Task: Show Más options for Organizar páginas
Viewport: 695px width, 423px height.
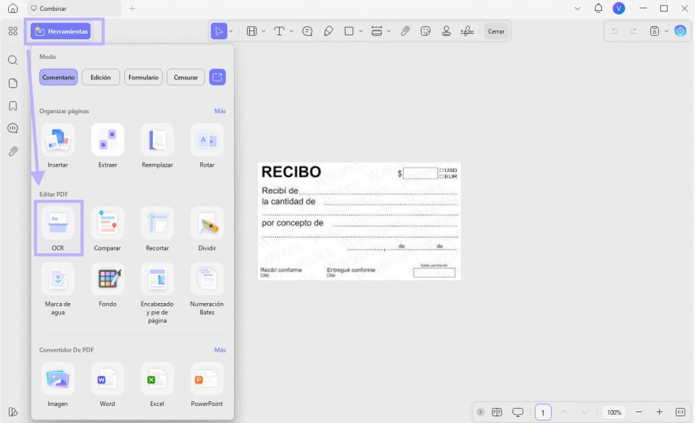Action: (x=220, y=111)
